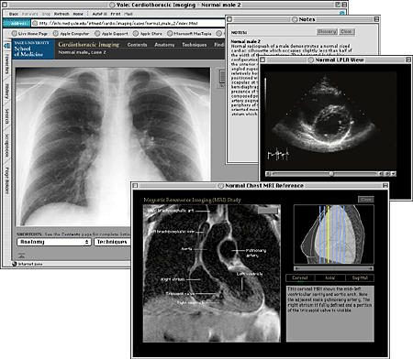Click the chest radiograph image

113,147
